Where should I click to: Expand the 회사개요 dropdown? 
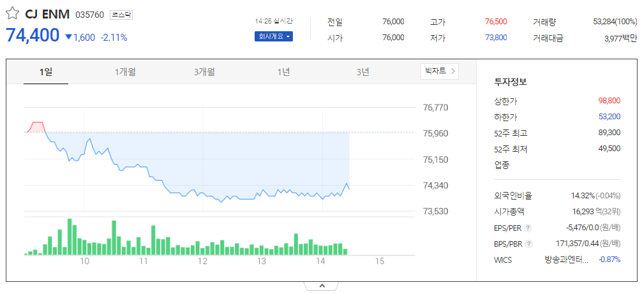tap(274, 37)
